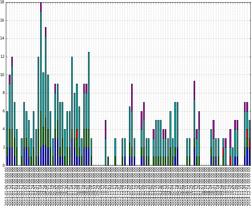The height and width of the screenshot is (206, 251).
Task: Click the long magenta segment on the mid-chart bar
Action: coord(132,97)
